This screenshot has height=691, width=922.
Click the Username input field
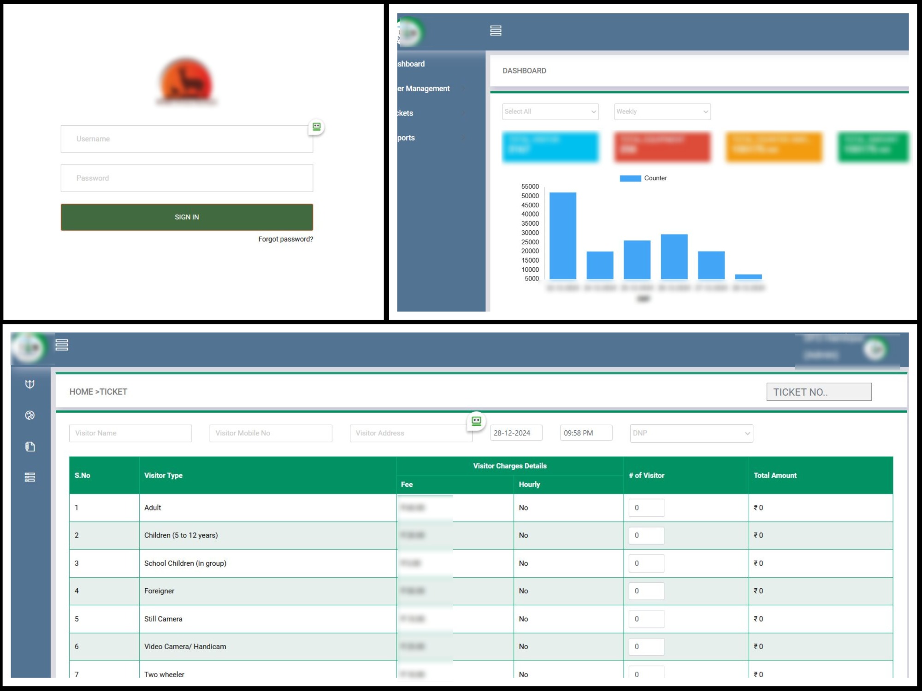(187, 139)
